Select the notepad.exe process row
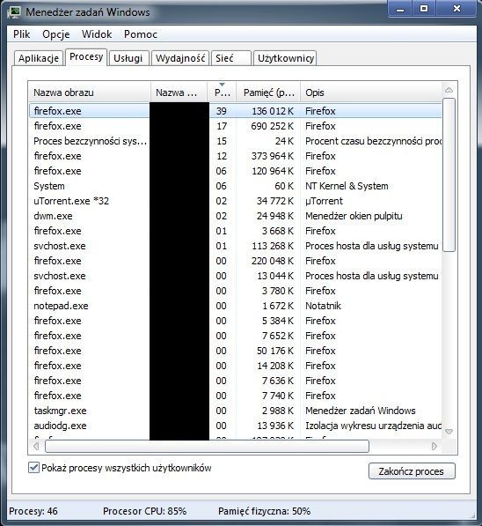 click(x=236, y=306)
